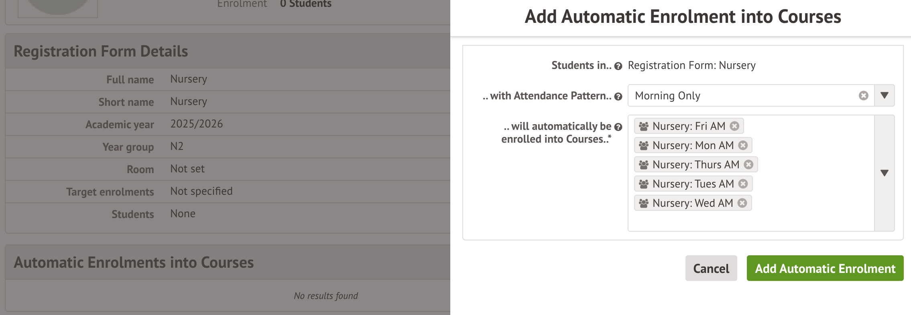
Task: Clear the Morning Only attendance pattern
Action: click(863, 96)
